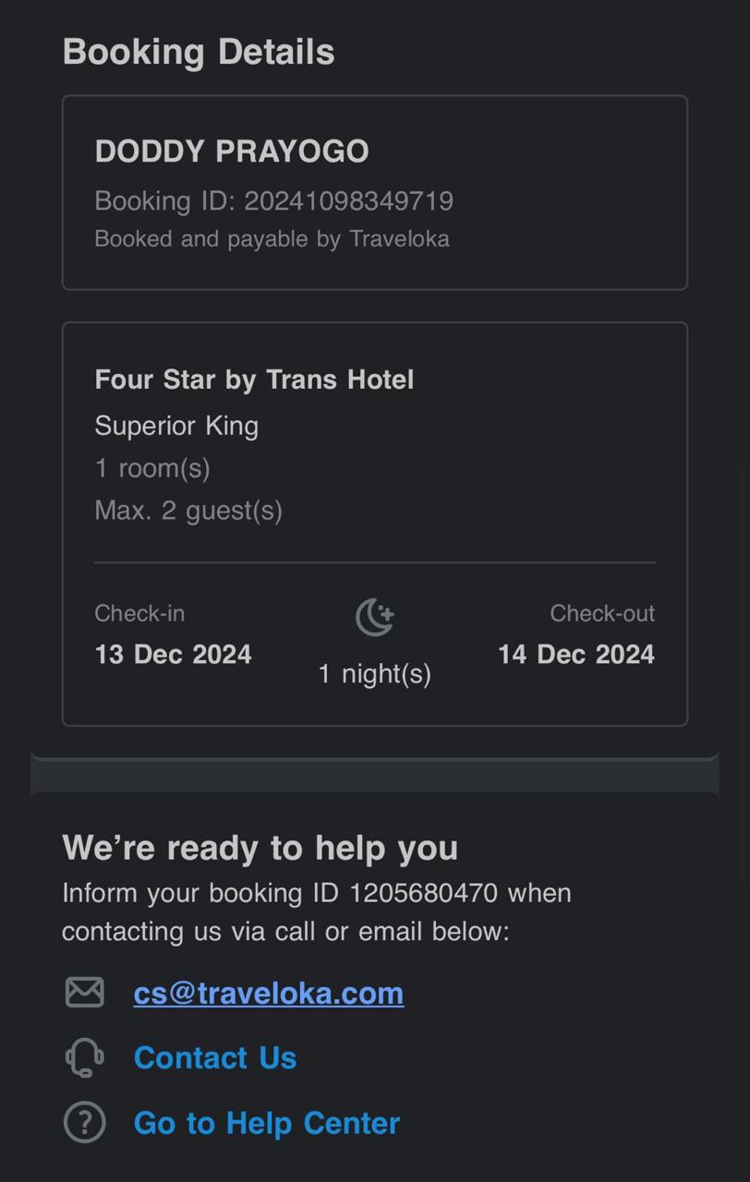The image size is (750, 1182).
Task: Click the check-in date 13 Dec 2024
Action: [173, 654]
